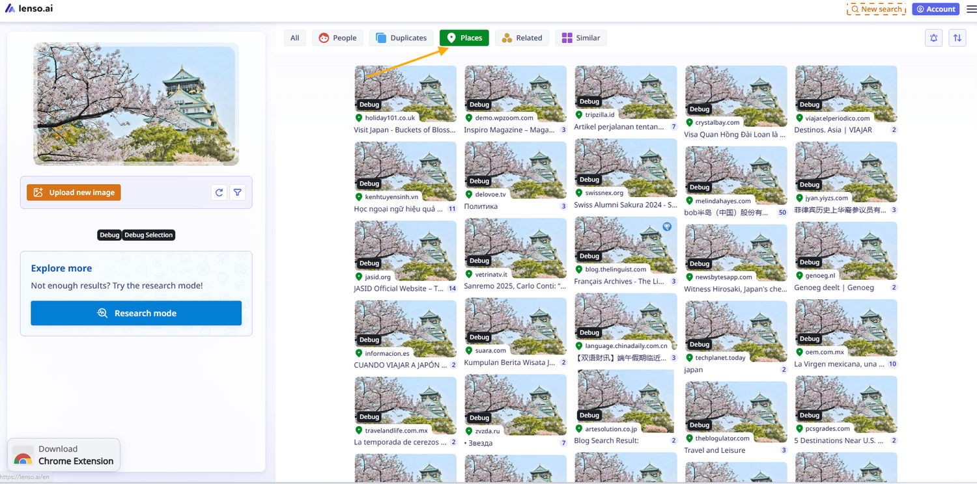The width and height of the screenshot is (977, 484).
Task: Click the sort results icon
Action: tap(957, 38)
